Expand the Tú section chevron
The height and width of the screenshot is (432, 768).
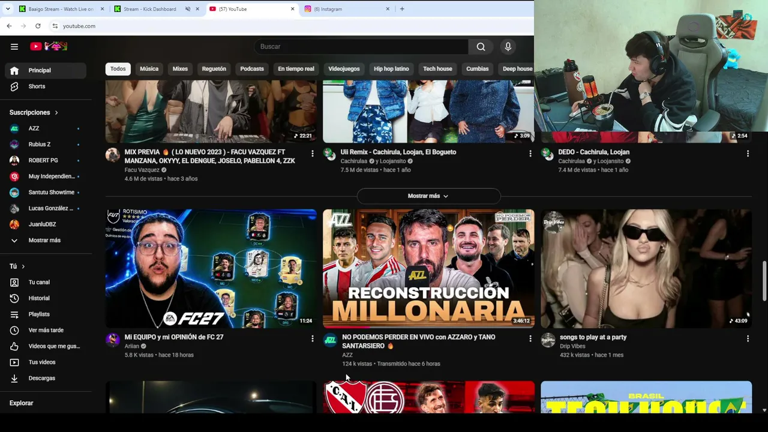(23, 266)
